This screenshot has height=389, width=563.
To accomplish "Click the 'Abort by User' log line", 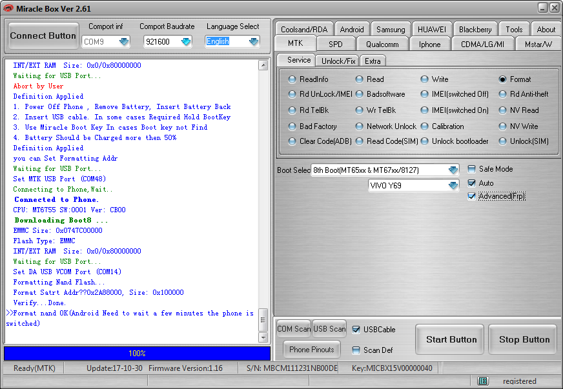I will [x=38, y=86].
